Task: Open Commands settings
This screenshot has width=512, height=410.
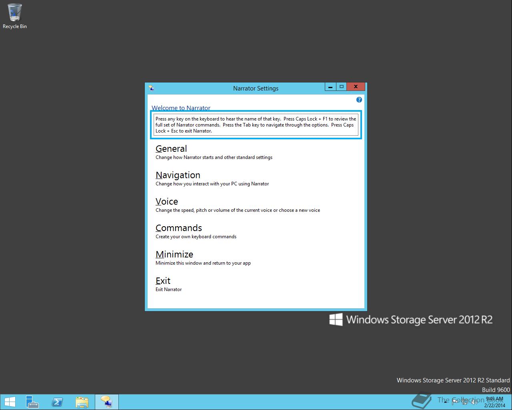Action: point(179,228)
